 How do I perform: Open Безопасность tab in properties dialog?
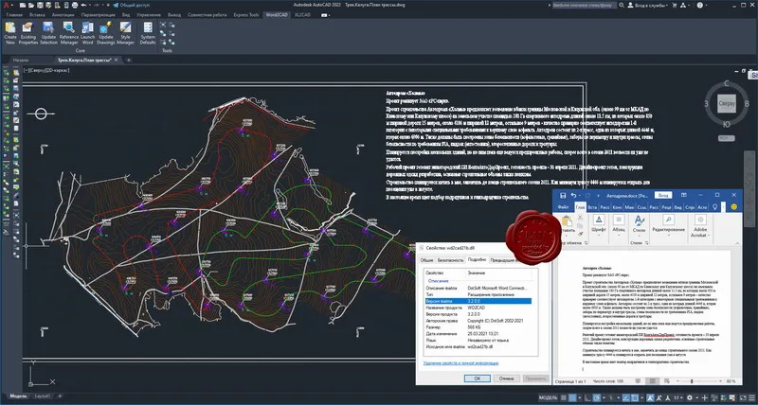click(x=450, y=259)
